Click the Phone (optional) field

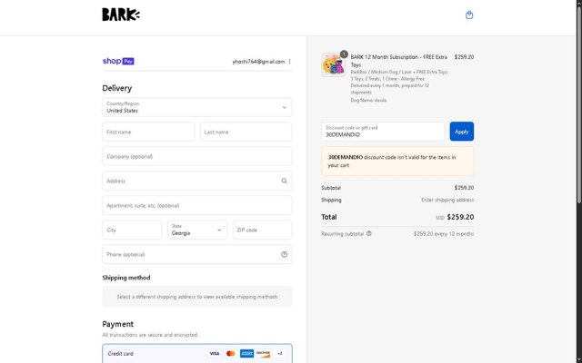(197, 254)
